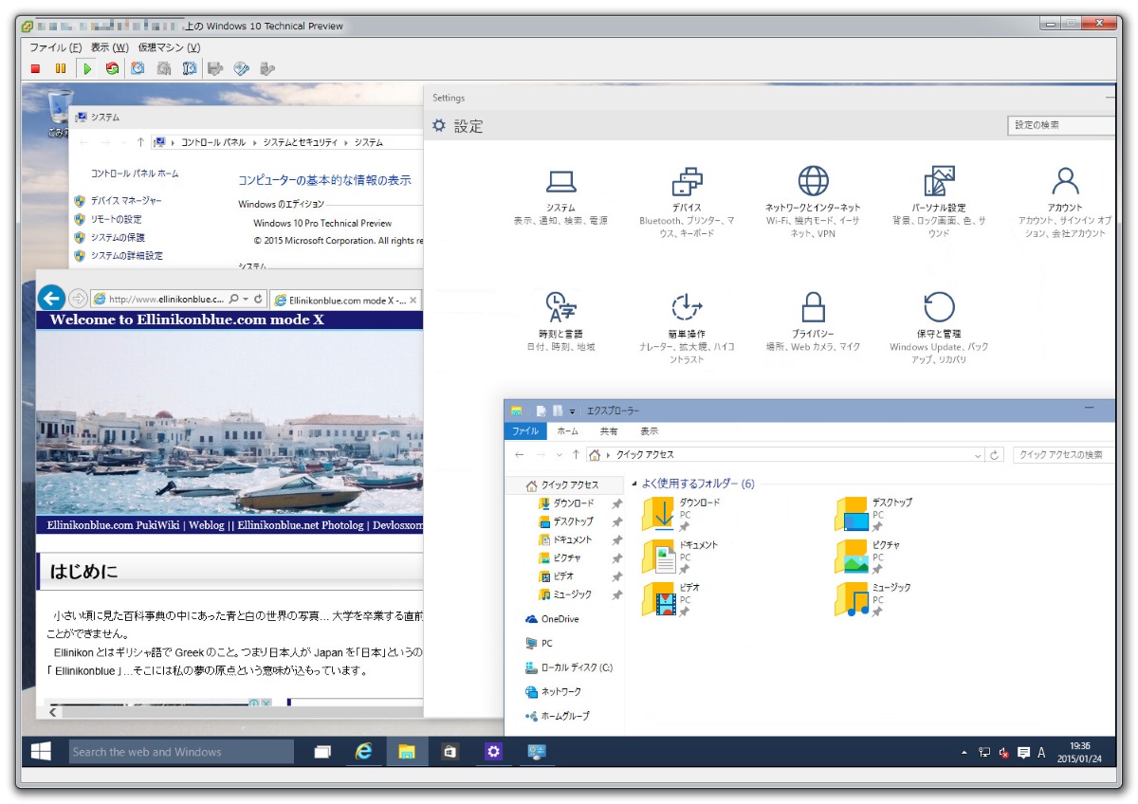Viewport: 1138px width, 804px height.
Task: Open the Recycle Bin on the desktop
Action: 59,114
